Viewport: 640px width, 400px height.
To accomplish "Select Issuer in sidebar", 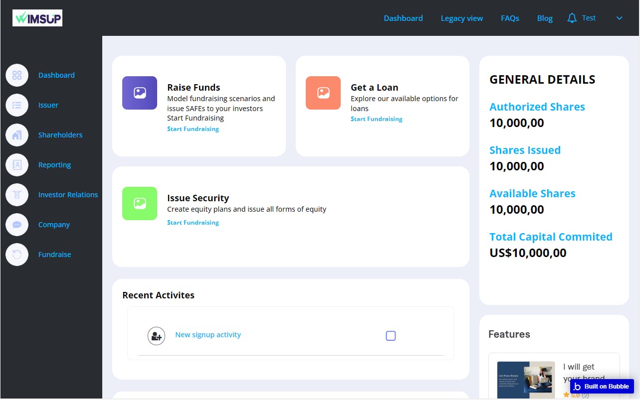I will pyautogui.click(x=48, y=105).
